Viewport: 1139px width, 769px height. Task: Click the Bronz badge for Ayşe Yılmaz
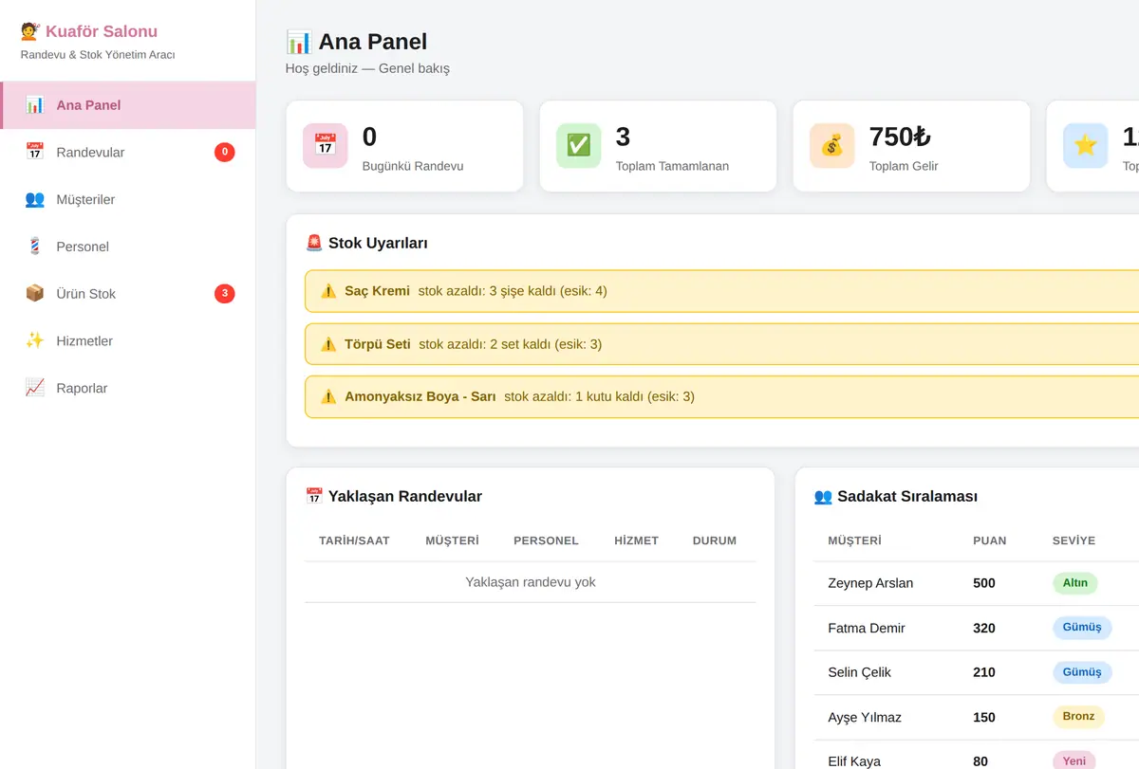point(1078,717)
